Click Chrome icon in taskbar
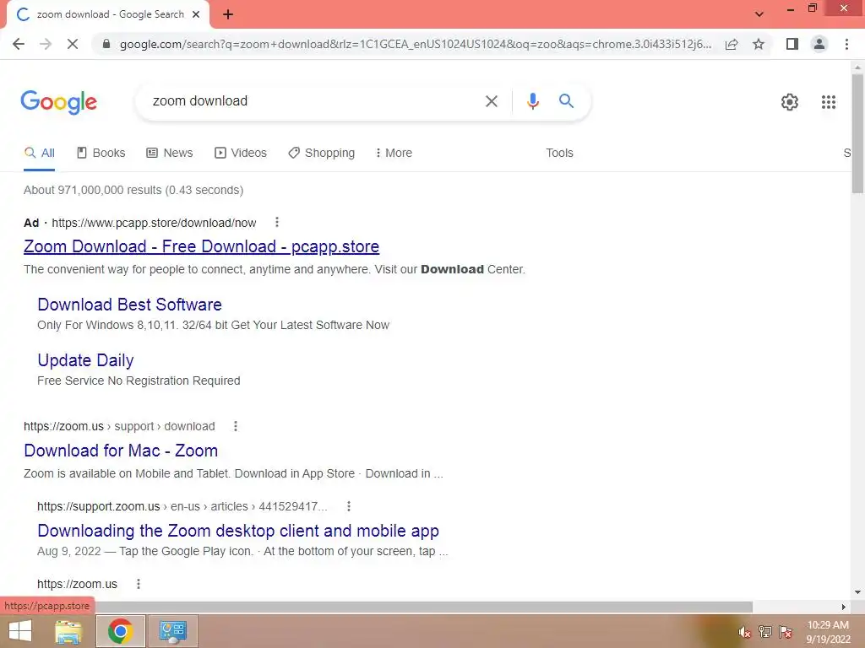Viewport: 865px width, 648px height. pos(121,631)
